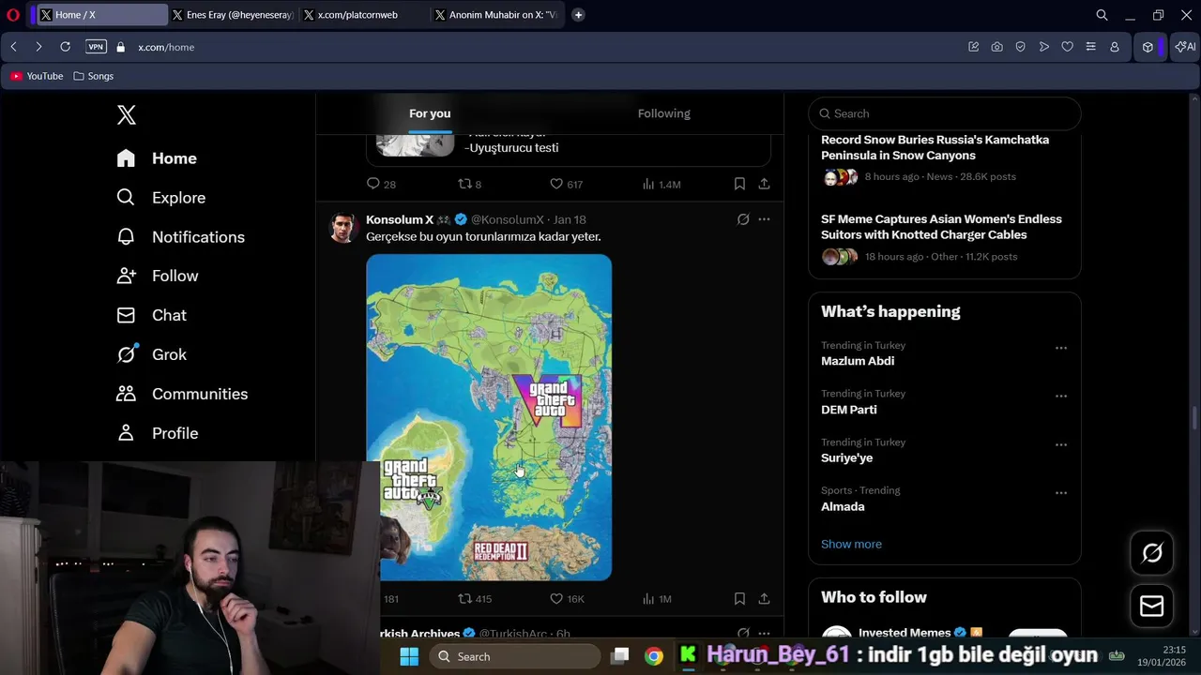The image size is (1201, 675).
Task: Open the browser profile account icon
Action: [1115, 47]
